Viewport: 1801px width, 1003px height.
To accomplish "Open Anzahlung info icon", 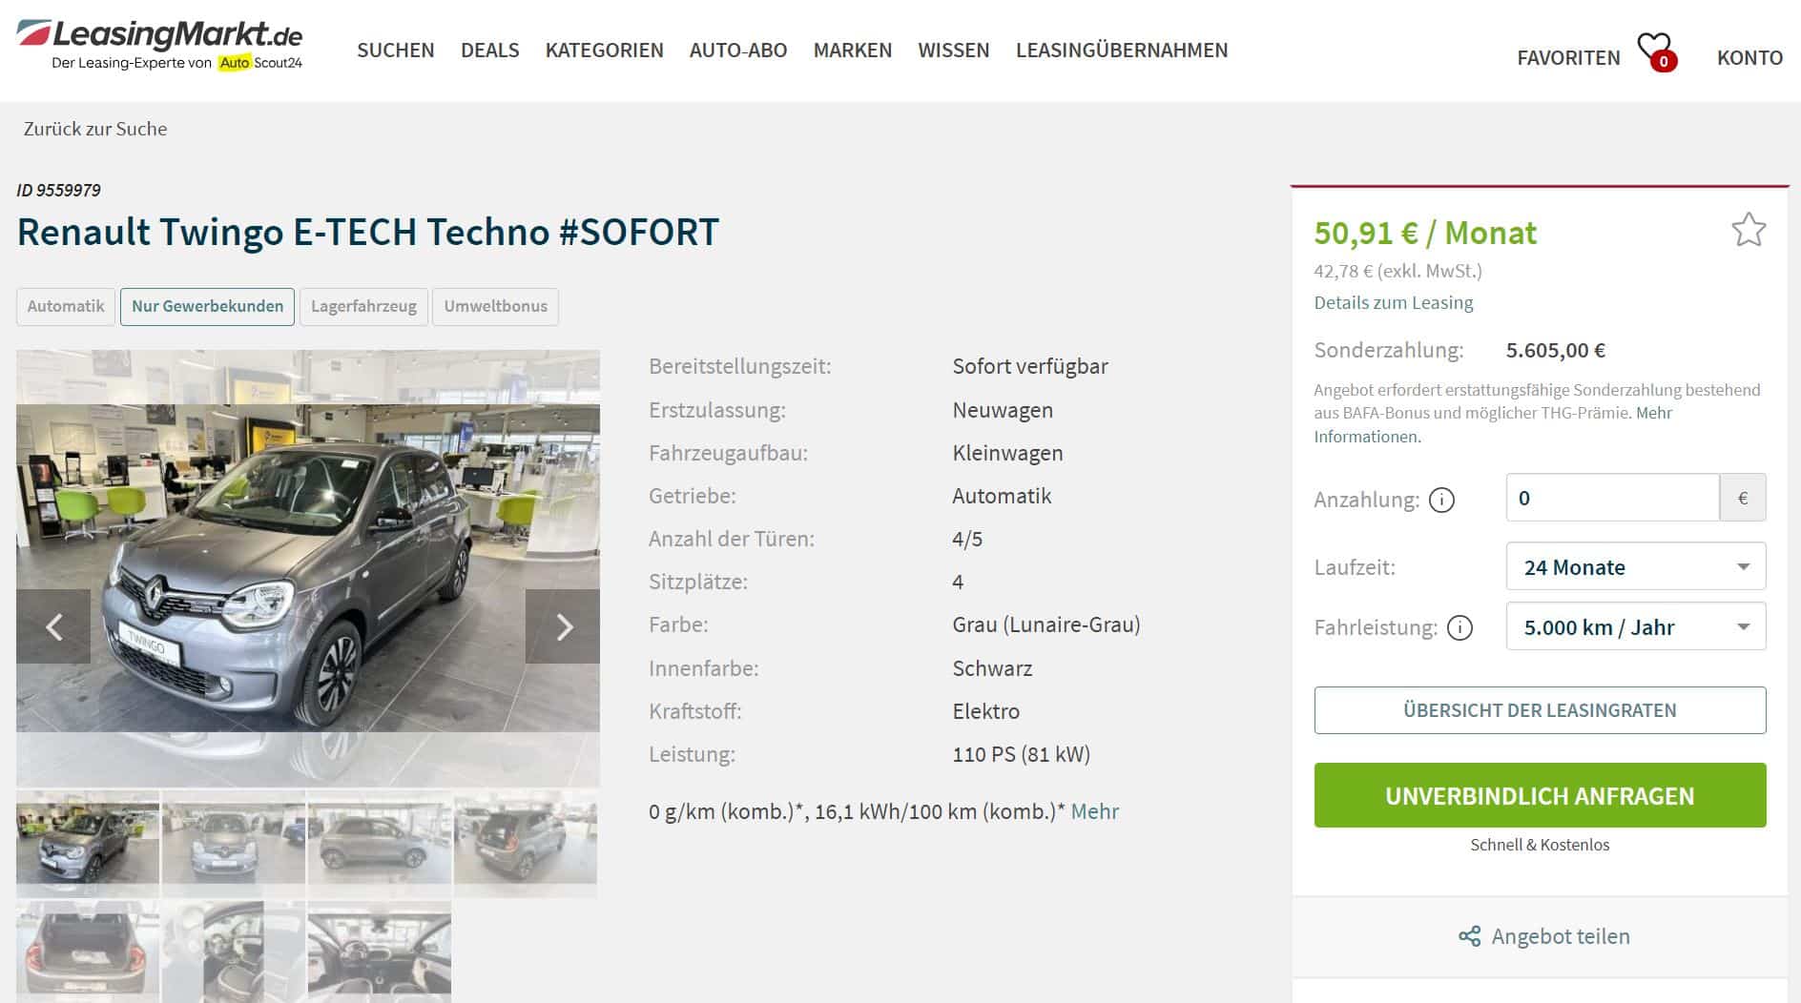I will coord(1441,500).
